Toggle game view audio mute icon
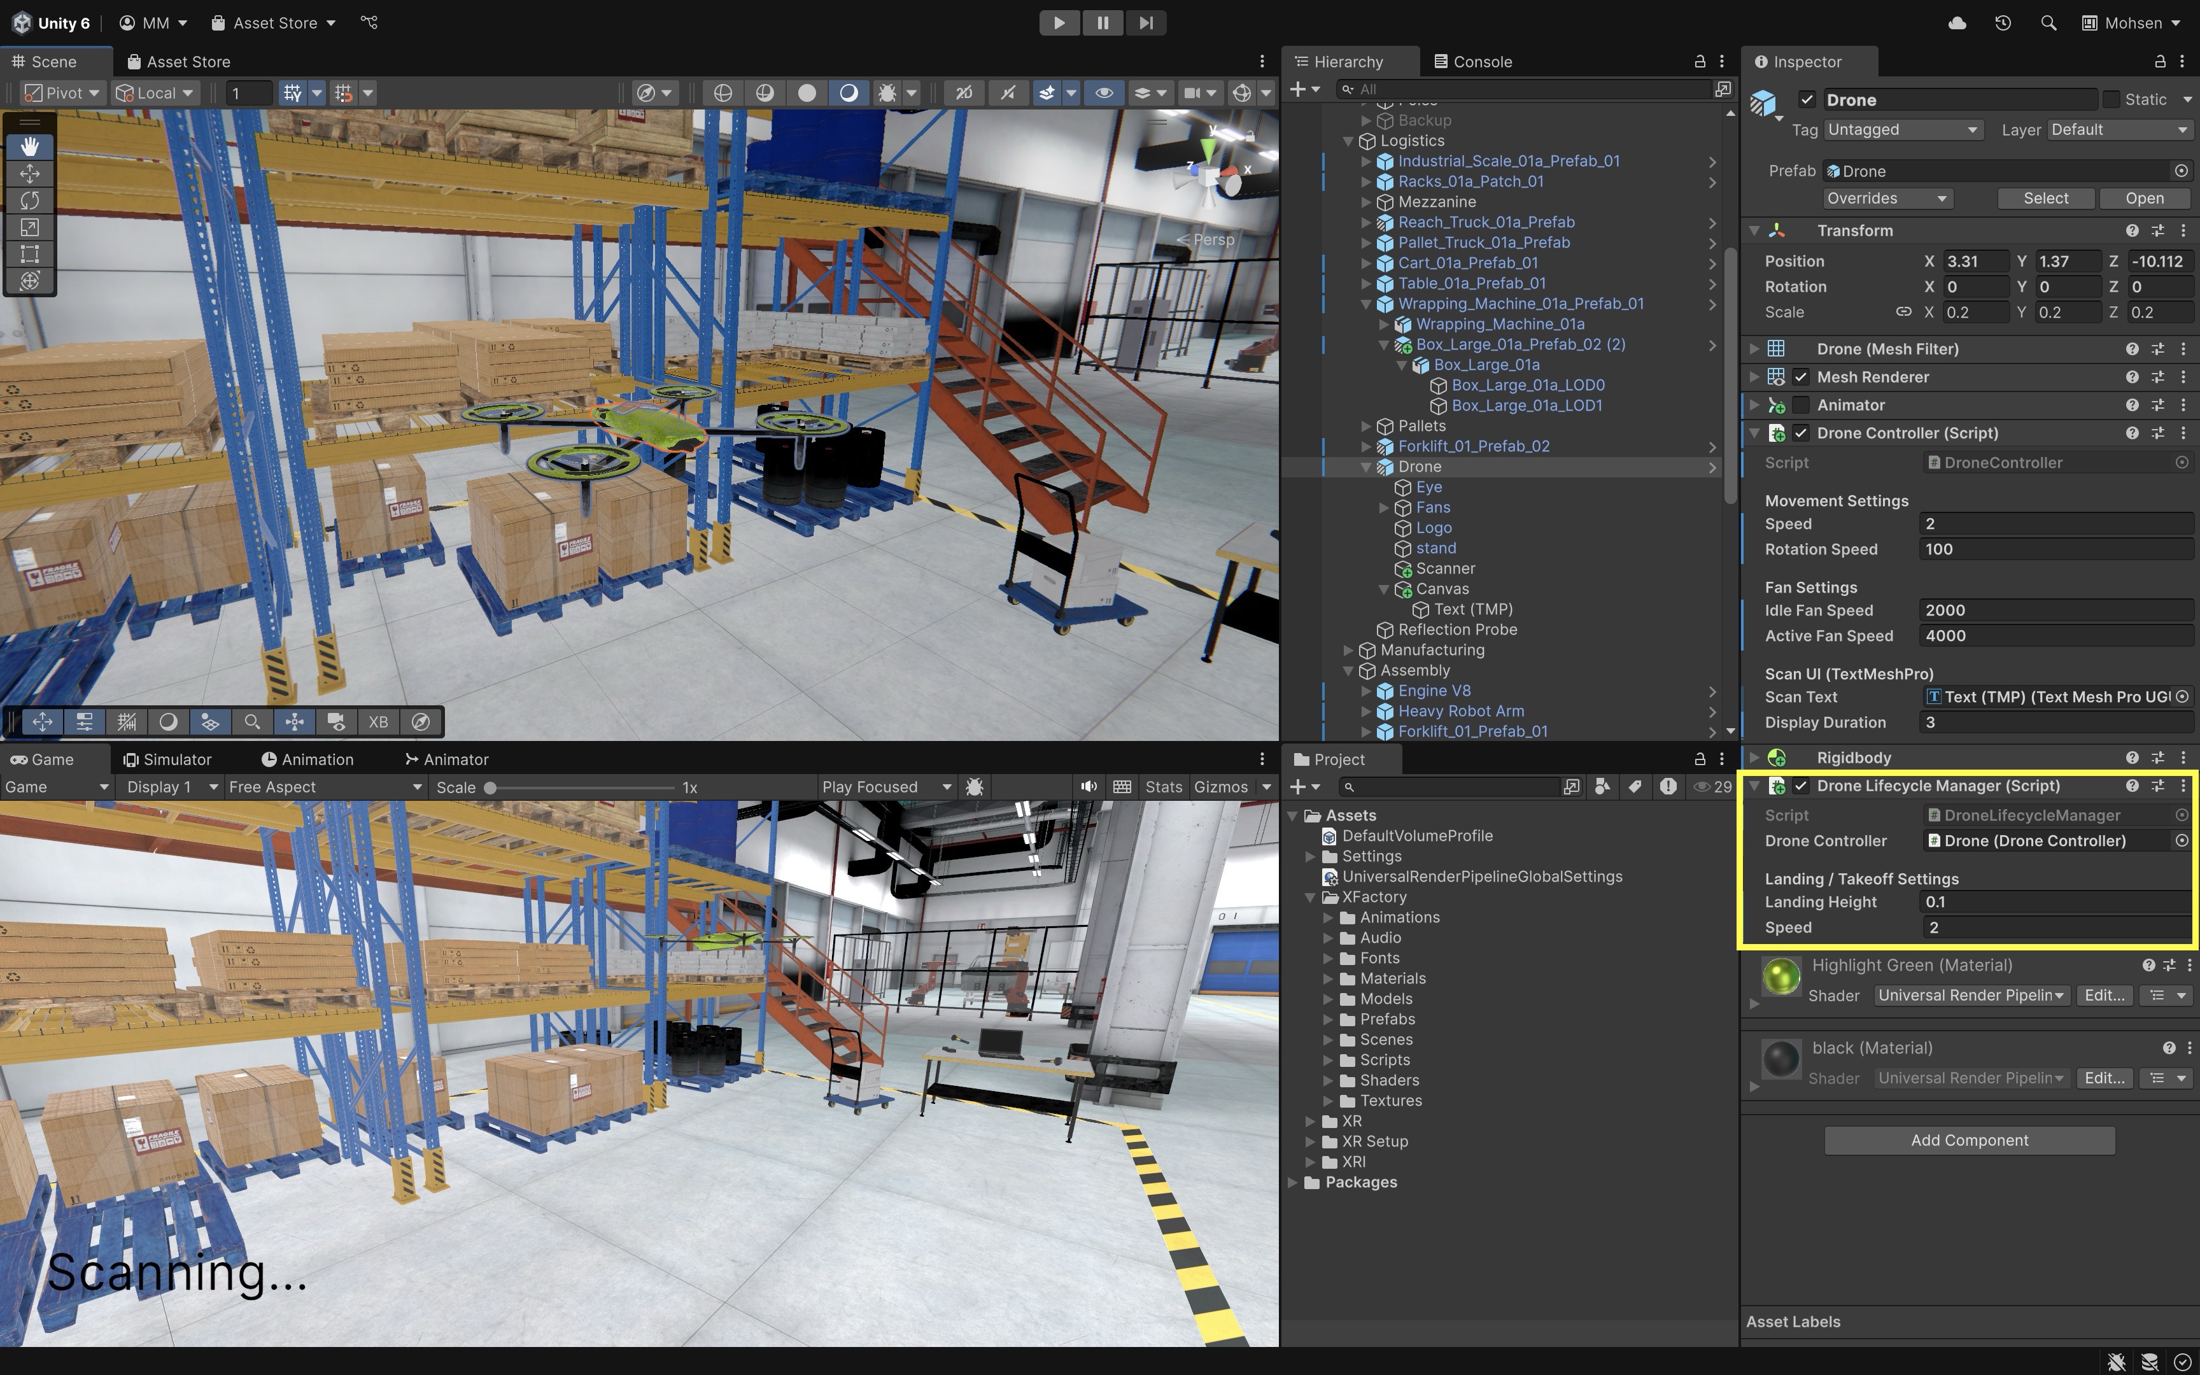The height and width of the screenshot is (1375, 2200). tap(1088, 787)
